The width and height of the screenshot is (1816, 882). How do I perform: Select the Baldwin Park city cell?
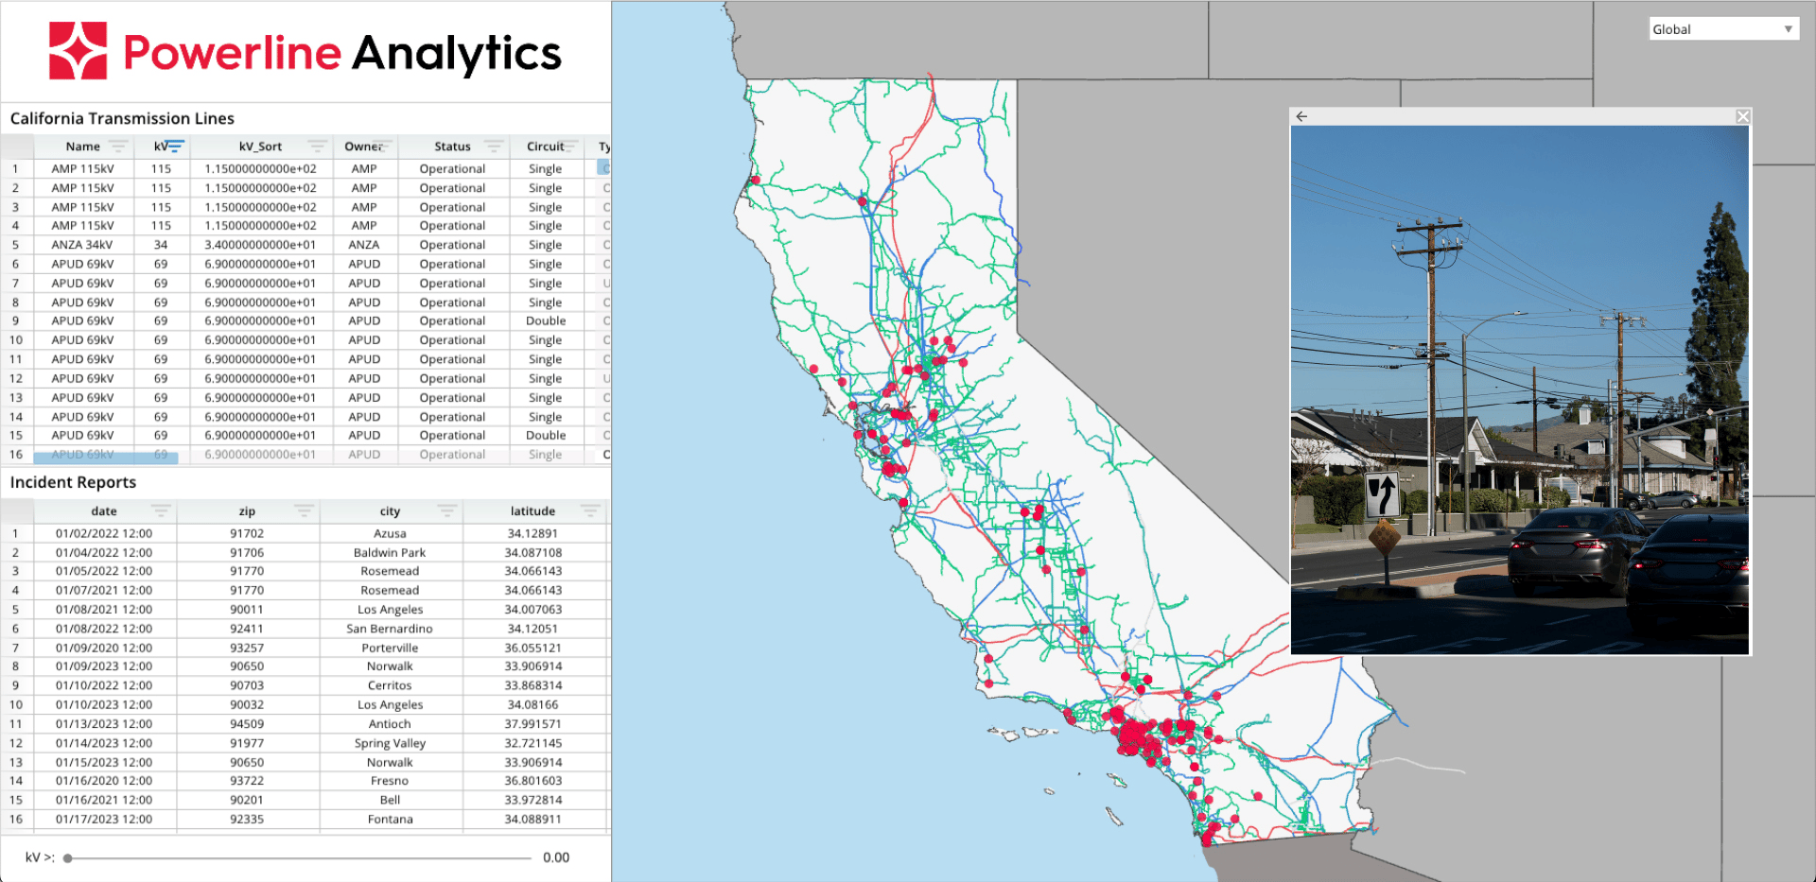pos(390,553)
